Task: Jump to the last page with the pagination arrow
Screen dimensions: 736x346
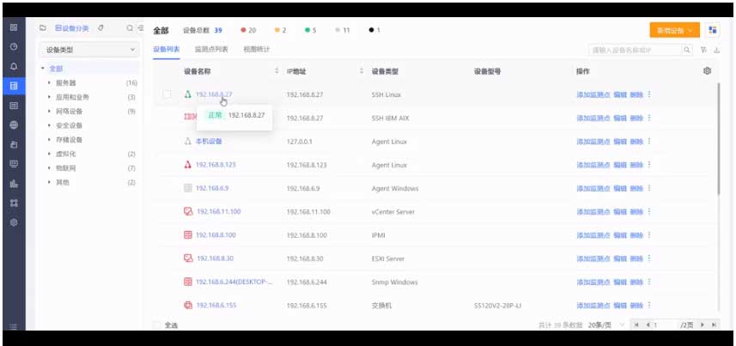Action: tap(714, 325)
